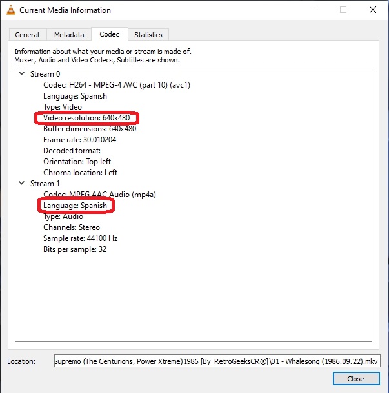Collapse the Stream 1 tree node
This screenshot has width=389, height=393.
coord(22,183)
